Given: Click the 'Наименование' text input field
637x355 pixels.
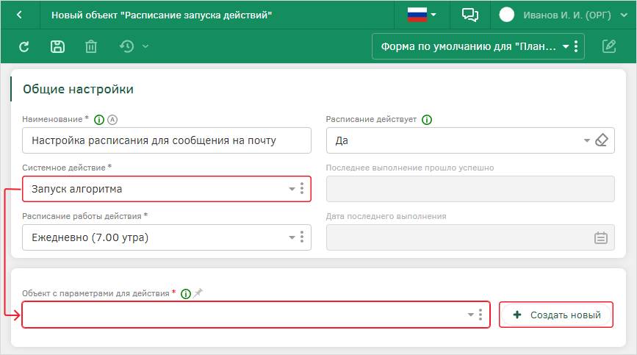Looking at the screenshot, I should (x=166, y=140).
